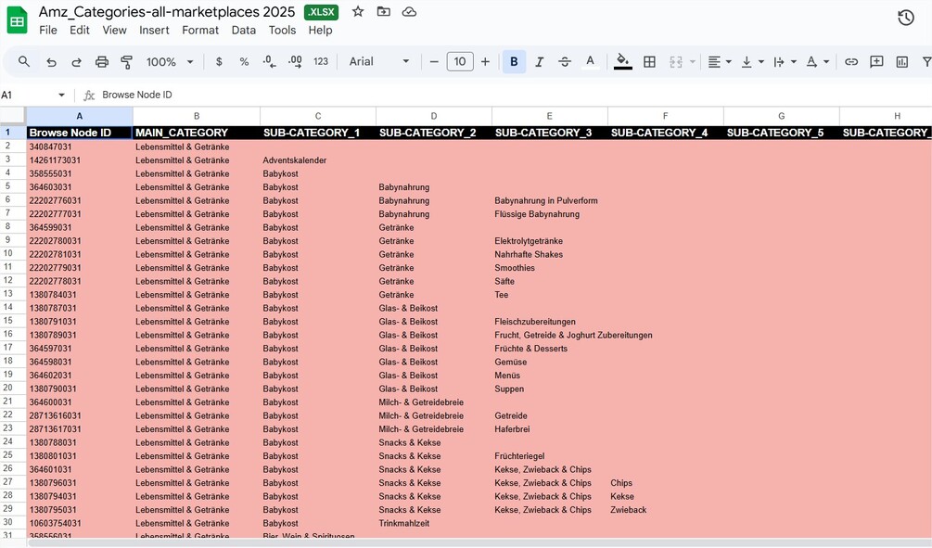This screenshot has height=548, width=932.
Task: Click the move to folder icon
Action: [383, 11]
